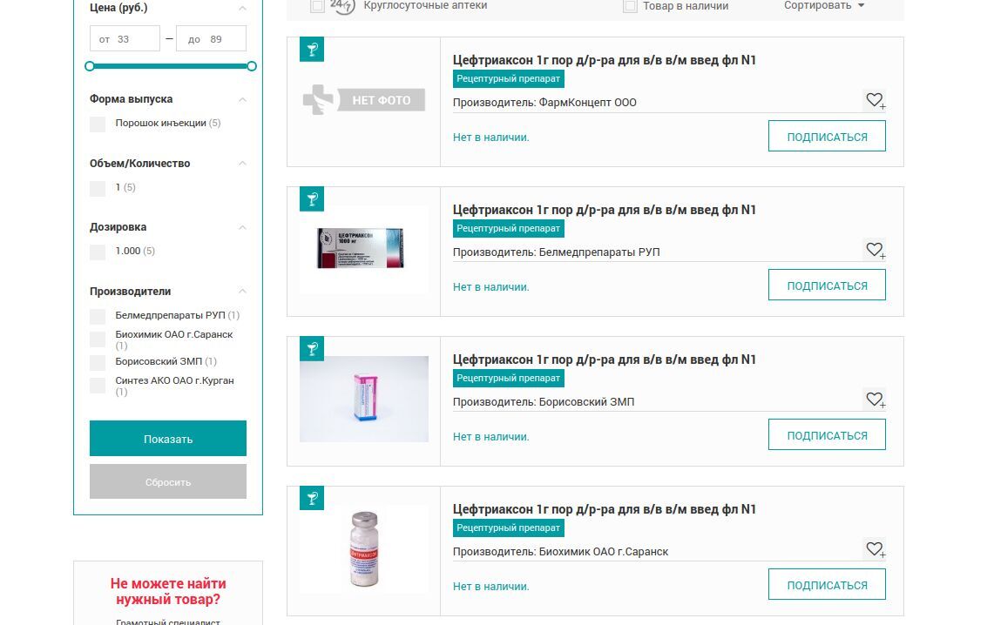Click pharmacy goblet badge on Биохимик card
The width and height of the screenshot is (987, 625).
pos(312,499)
